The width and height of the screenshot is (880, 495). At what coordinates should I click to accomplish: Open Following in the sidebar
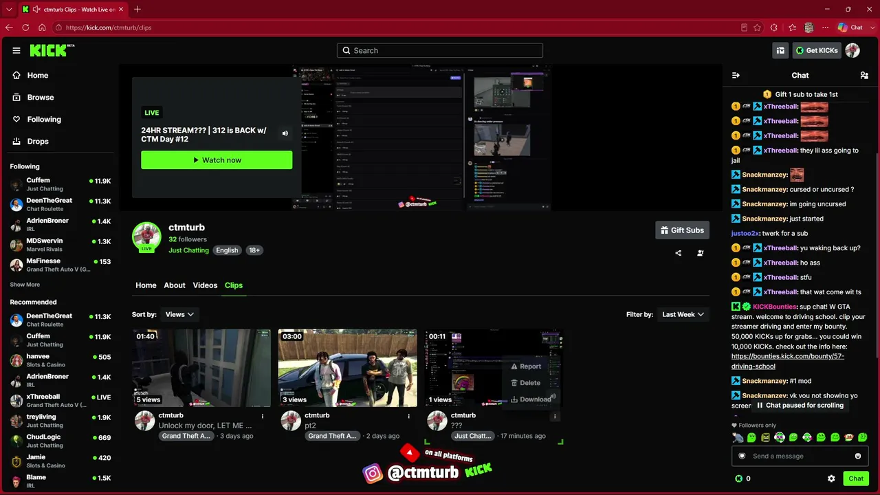tap(44, 119)
